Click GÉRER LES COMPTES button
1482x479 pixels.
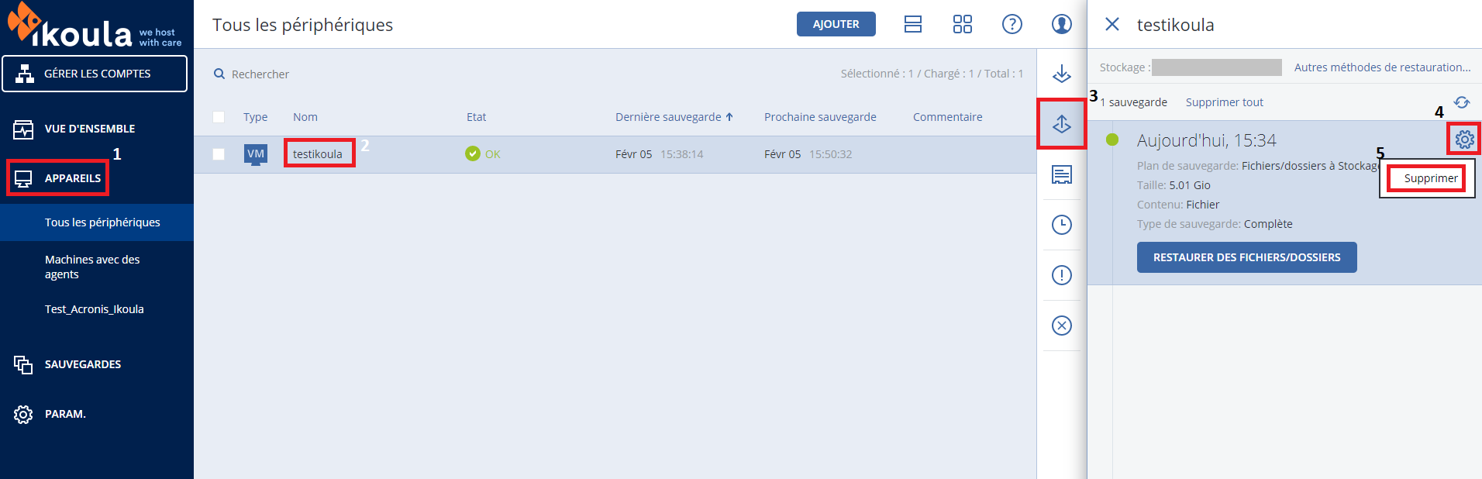coord(95,74)
